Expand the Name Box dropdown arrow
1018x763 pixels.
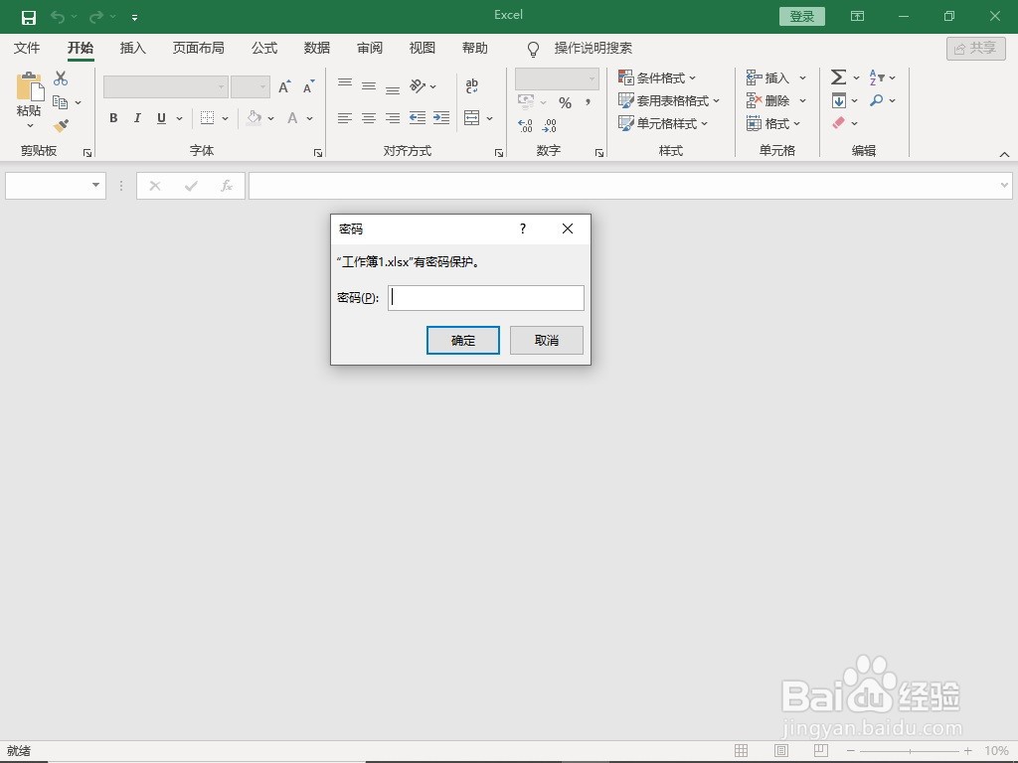click(95, 186)
